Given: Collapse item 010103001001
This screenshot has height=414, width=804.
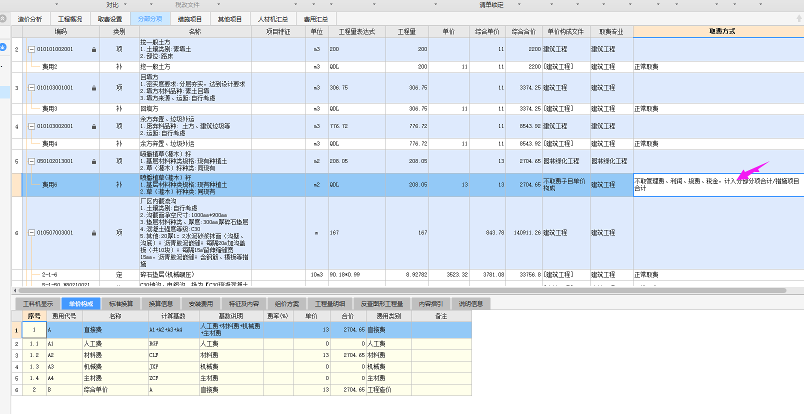Looking at the screenshot, I should [x=32, y=88].
